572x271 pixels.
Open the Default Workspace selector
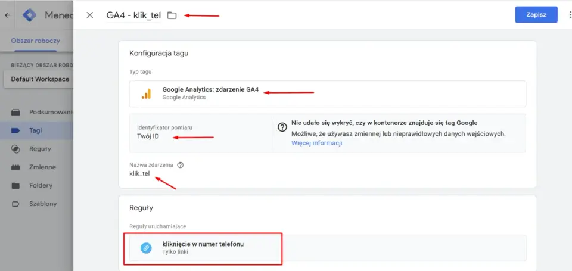(x=38, y=79)
